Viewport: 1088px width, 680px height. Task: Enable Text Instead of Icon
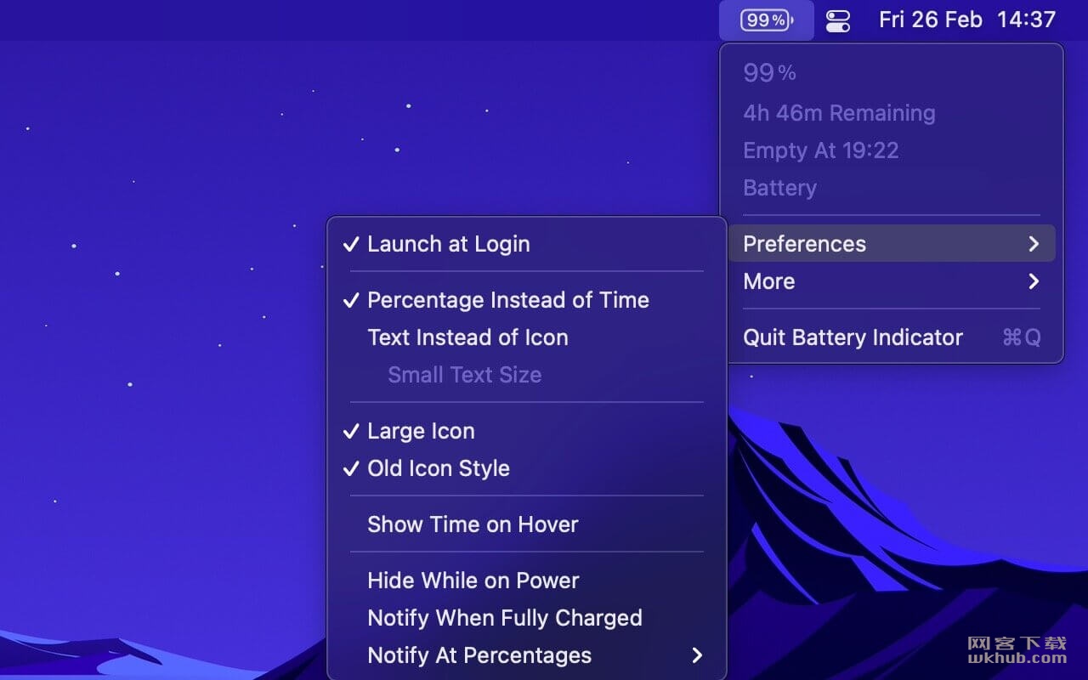526,337
